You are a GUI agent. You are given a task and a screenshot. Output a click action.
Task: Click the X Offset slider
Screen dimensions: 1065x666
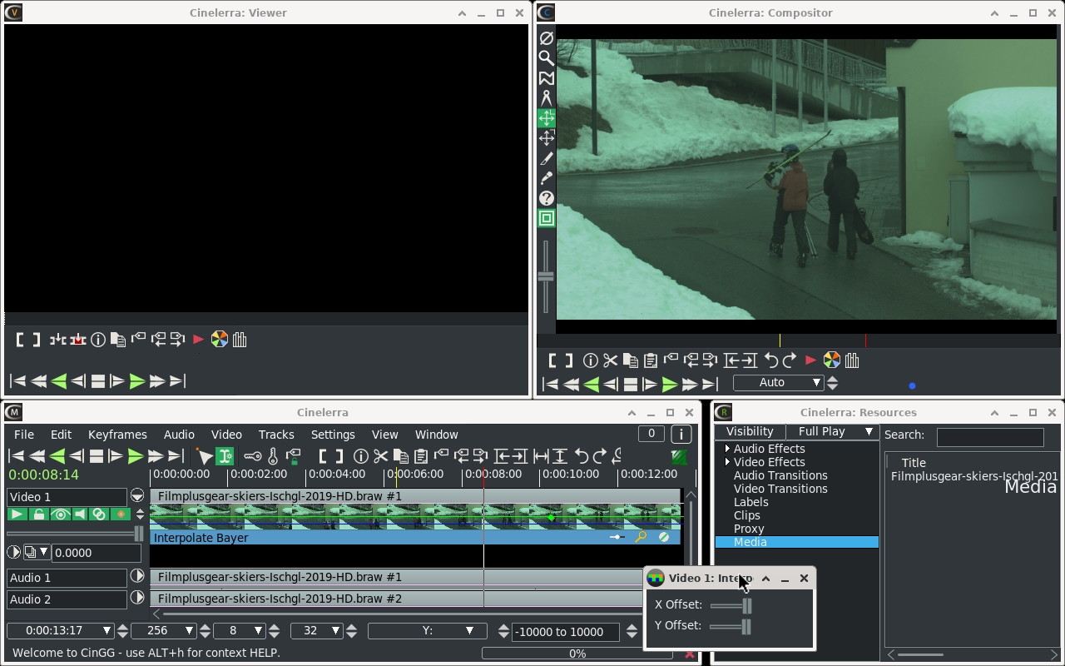732,605
